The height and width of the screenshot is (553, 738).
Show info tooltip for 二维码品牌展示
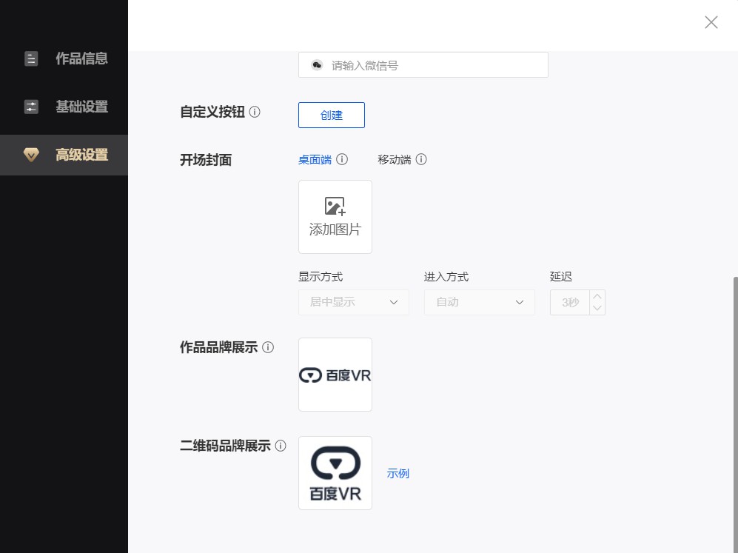coord(281,446)
